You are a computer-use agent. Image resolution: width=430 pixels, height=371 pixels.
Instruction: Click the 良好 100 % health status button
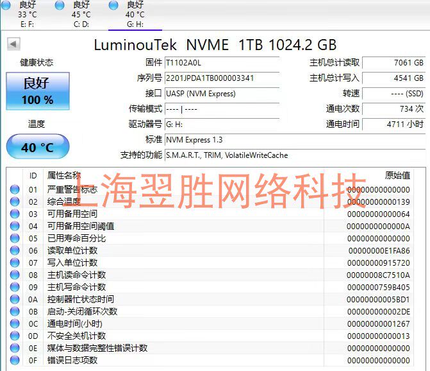tap(38, 91)
